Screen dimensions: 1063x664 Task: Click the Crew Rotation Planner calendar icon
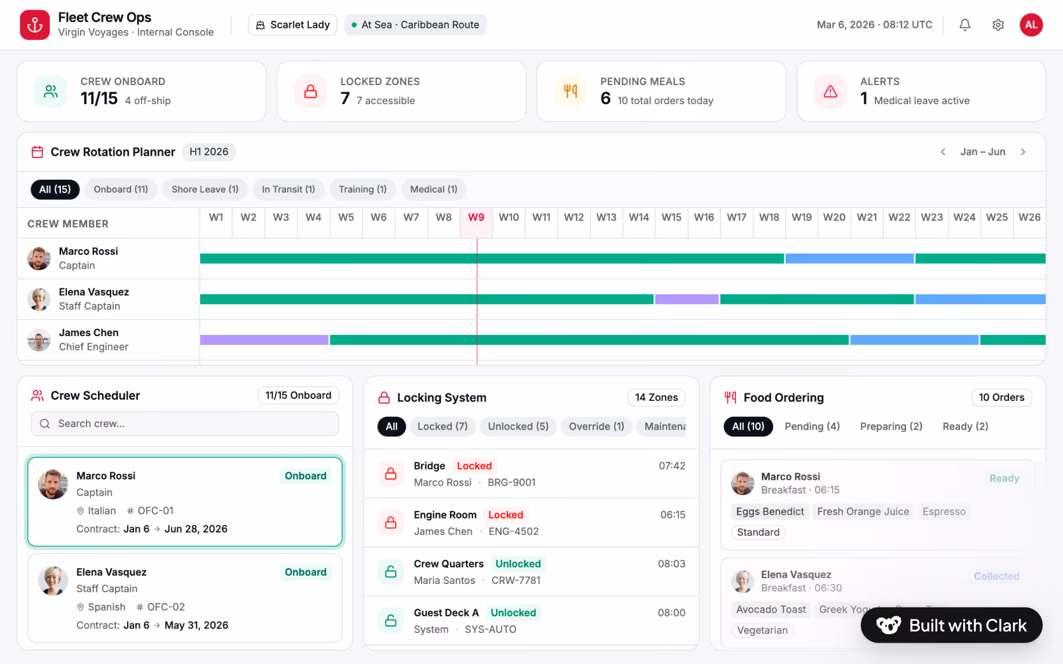[x=37, y=151]
